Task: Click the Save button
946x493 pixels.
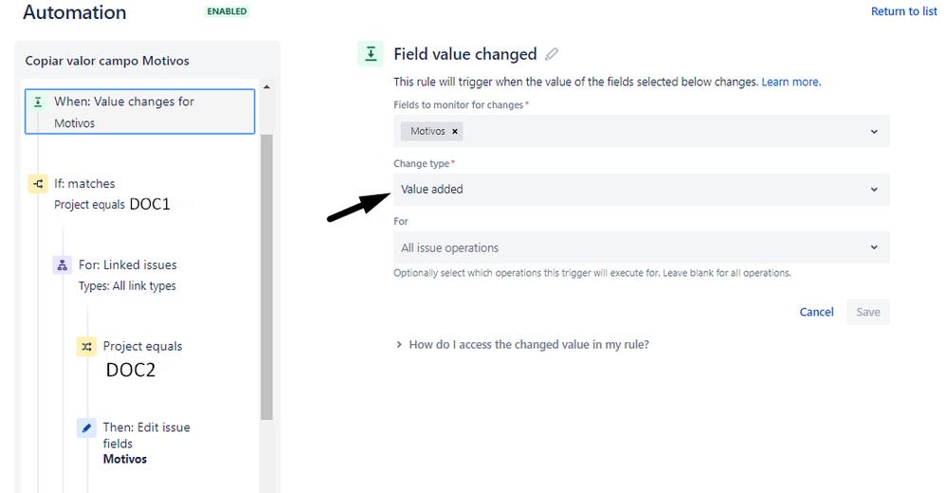Action: [x=867, y=312]
